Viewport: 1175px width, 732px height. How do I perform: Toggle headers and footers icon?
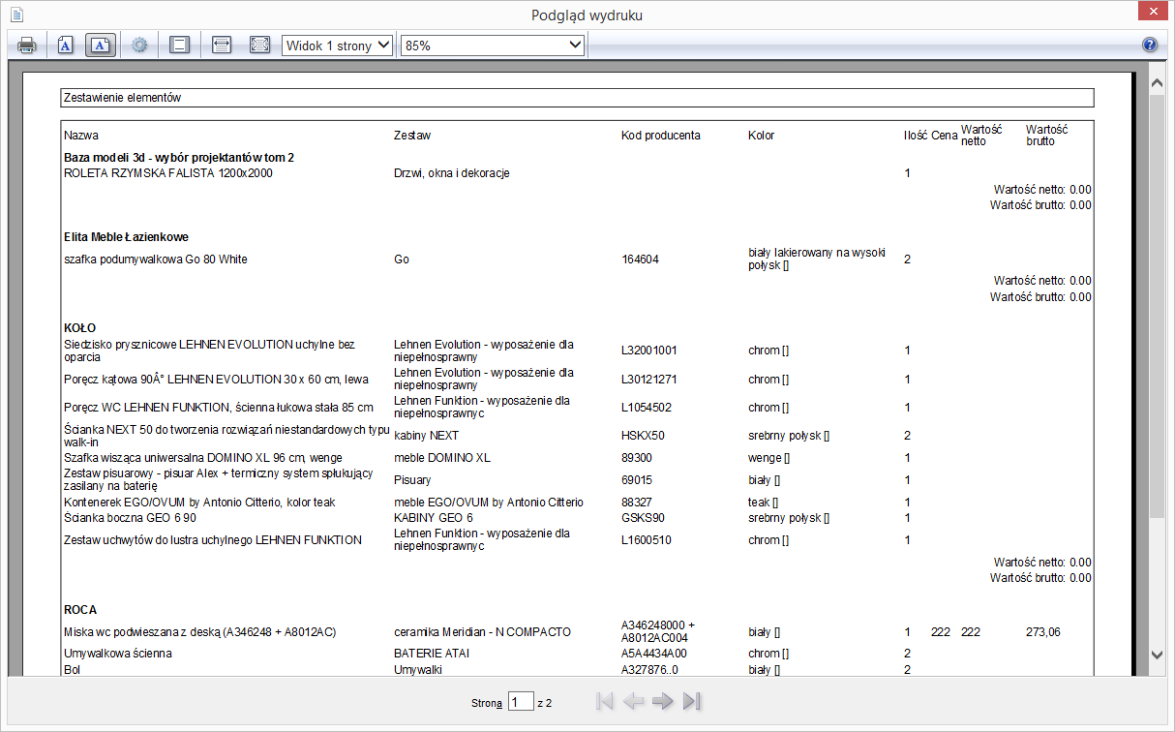[178, 45]
